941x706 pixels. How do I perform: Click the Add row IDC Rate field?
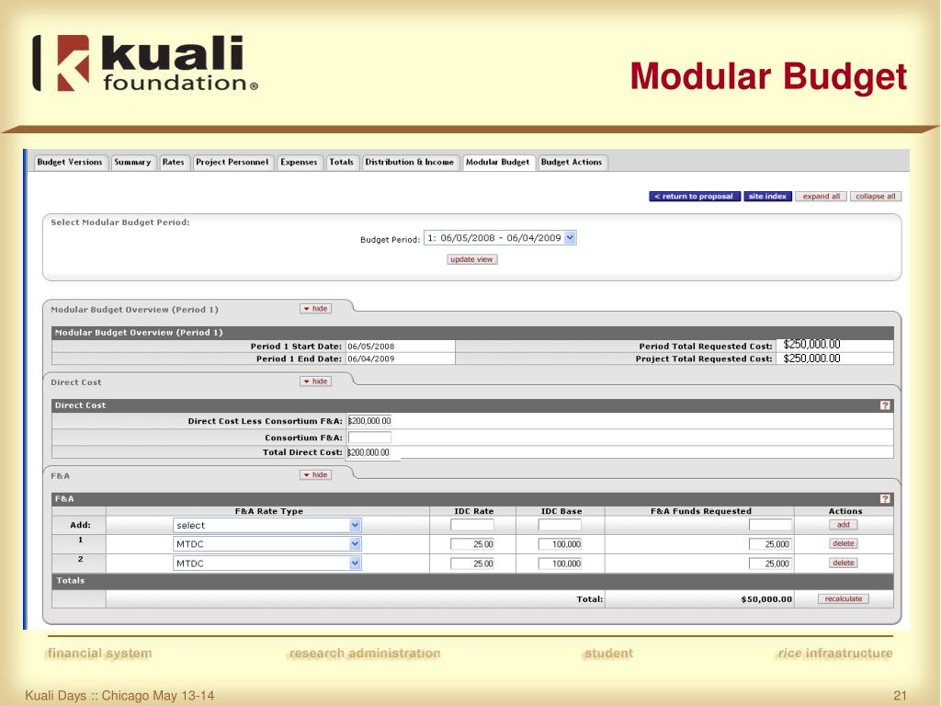pos(472,525)
